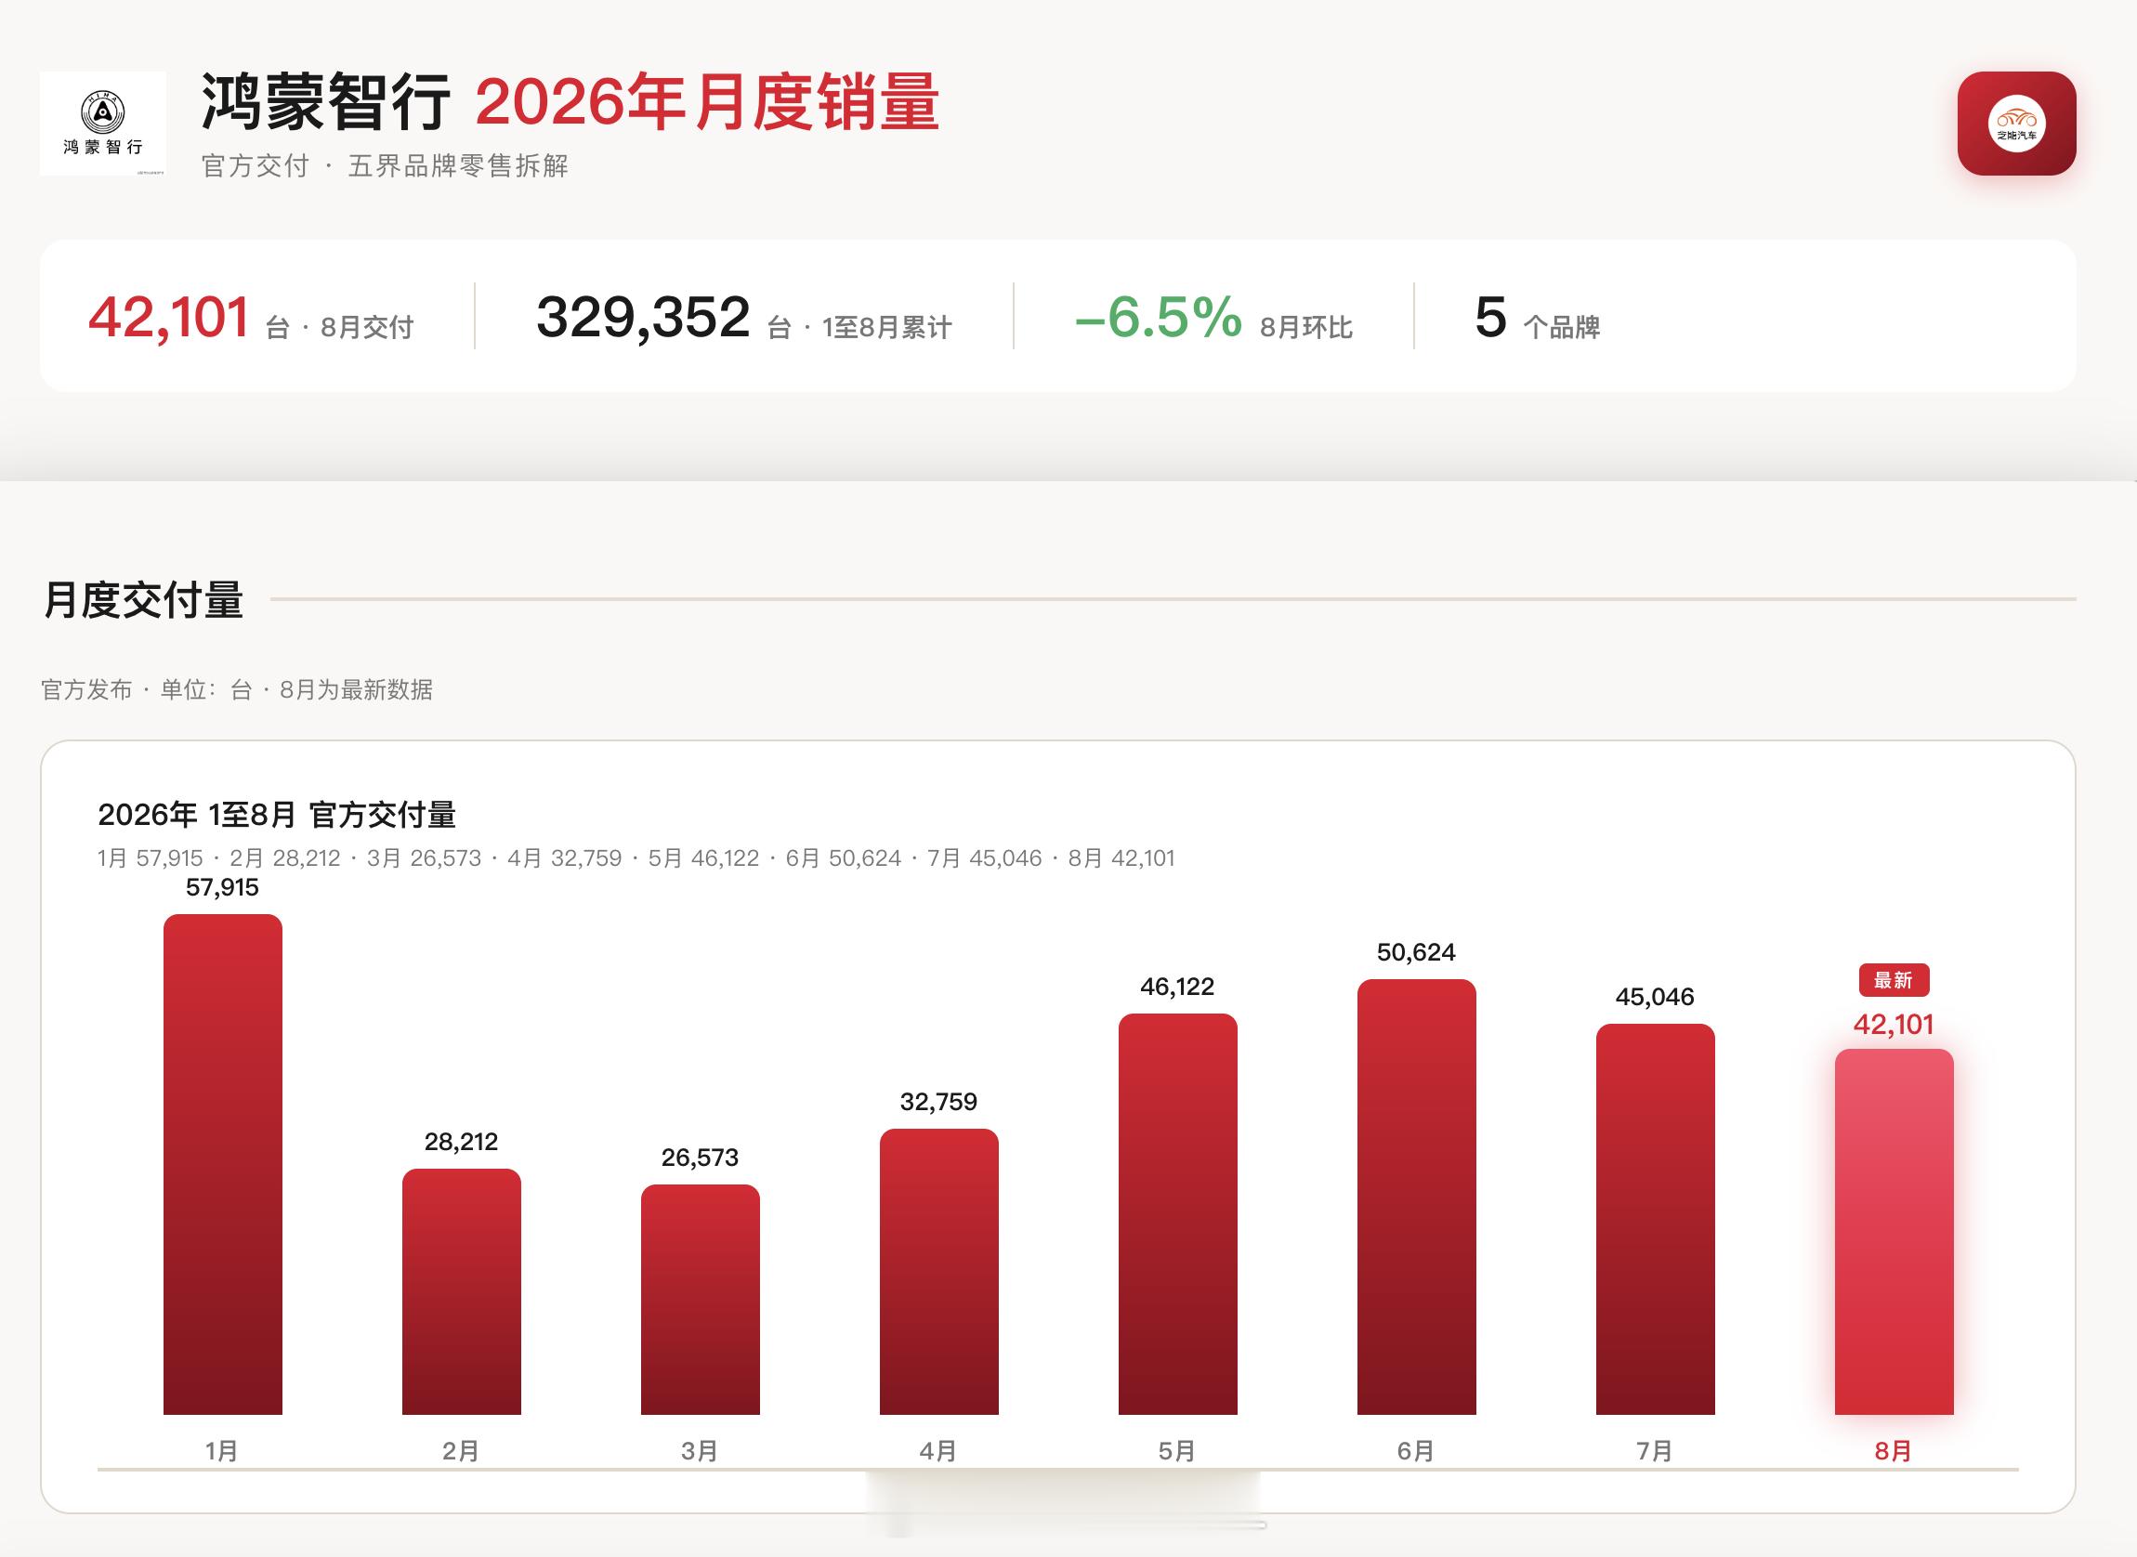
Task: Select the March bar in chart
Action: click(700, 1300)
